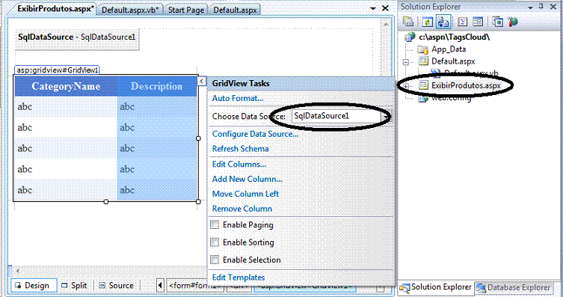Click asp:gridview#GridView1 tag label
This screenshot has height=297, width=563.
pyautogui.click(x=57, y=70)
